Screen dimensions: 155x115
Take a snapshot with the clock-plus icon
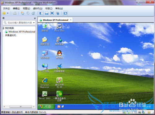click(23, 13)
